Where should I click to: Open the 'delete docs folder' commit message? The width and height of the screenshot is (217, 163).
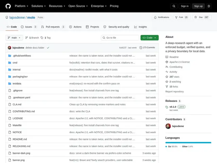[35, 48]
